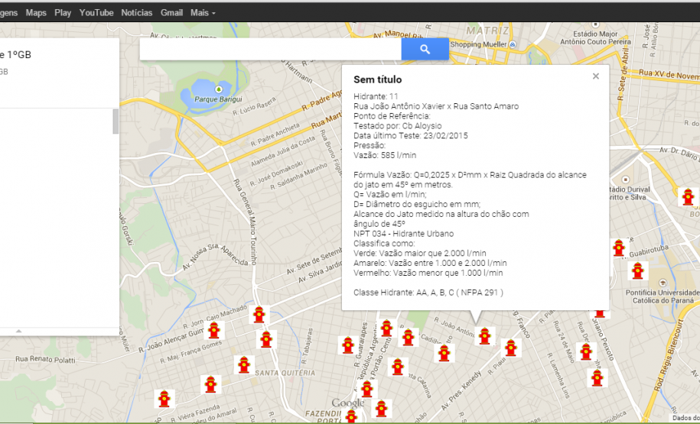This screenshot has height=424, width=700.
Task: Click the green Parque Barigui marker
Action: pos(218,89)
